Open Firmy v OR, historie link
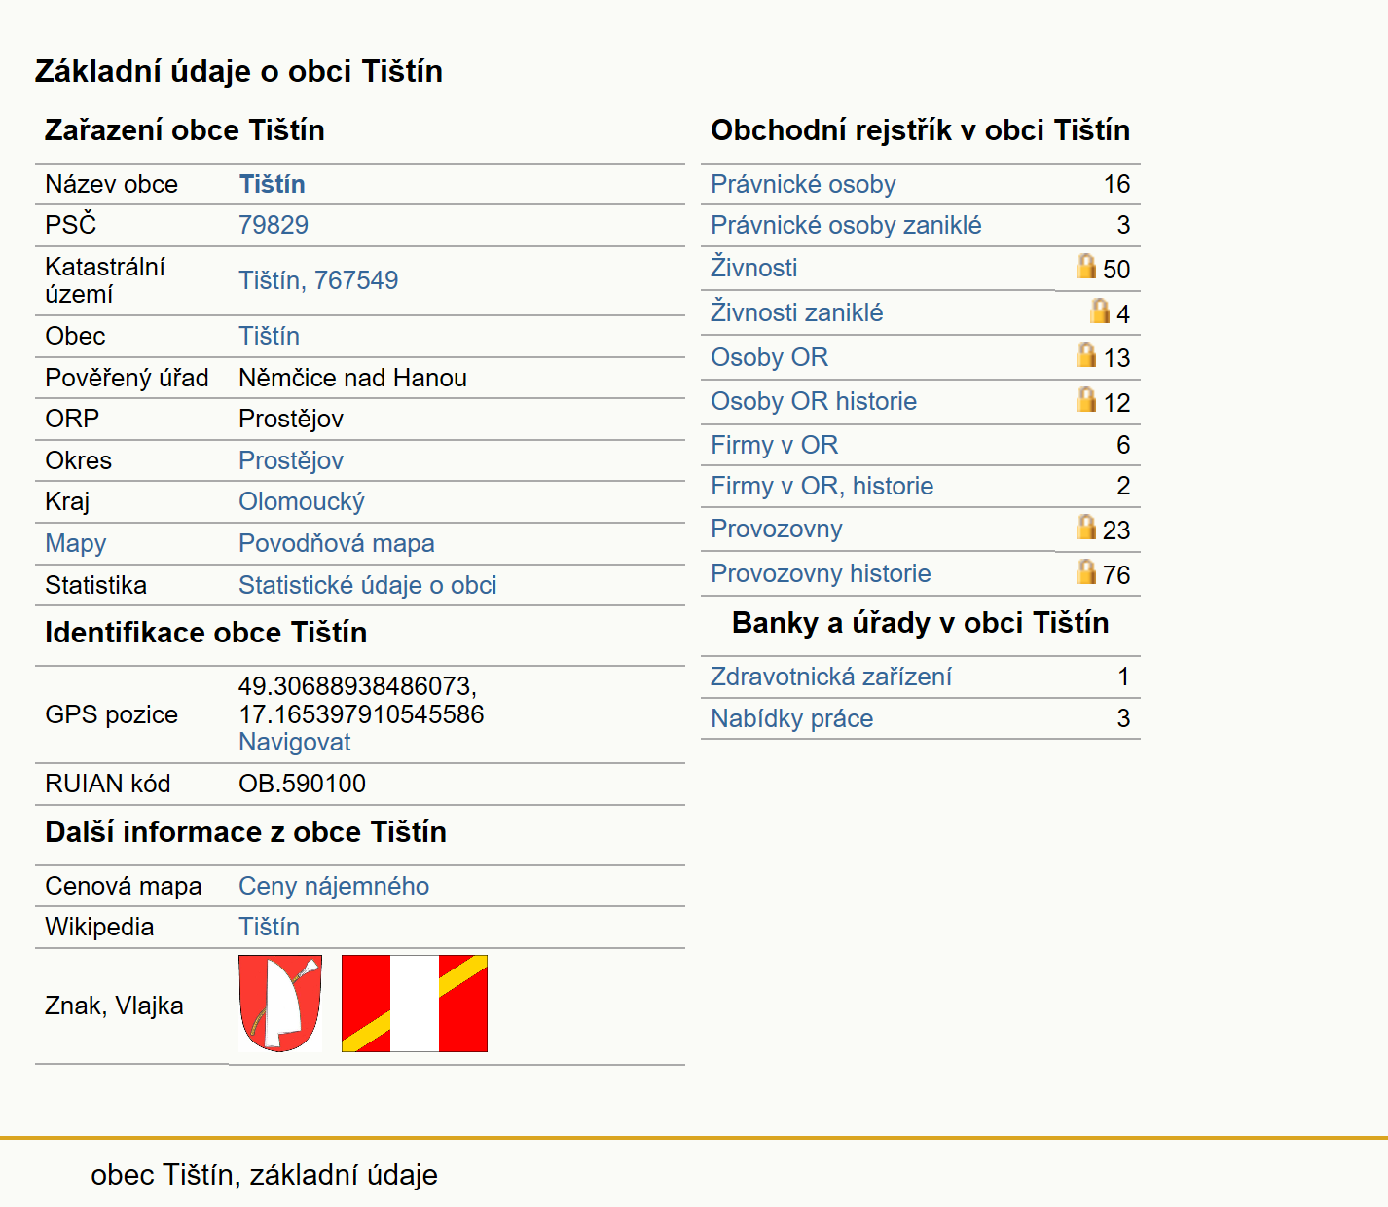Viewport: 1388px width, 1207px height. tap(822, 486)
